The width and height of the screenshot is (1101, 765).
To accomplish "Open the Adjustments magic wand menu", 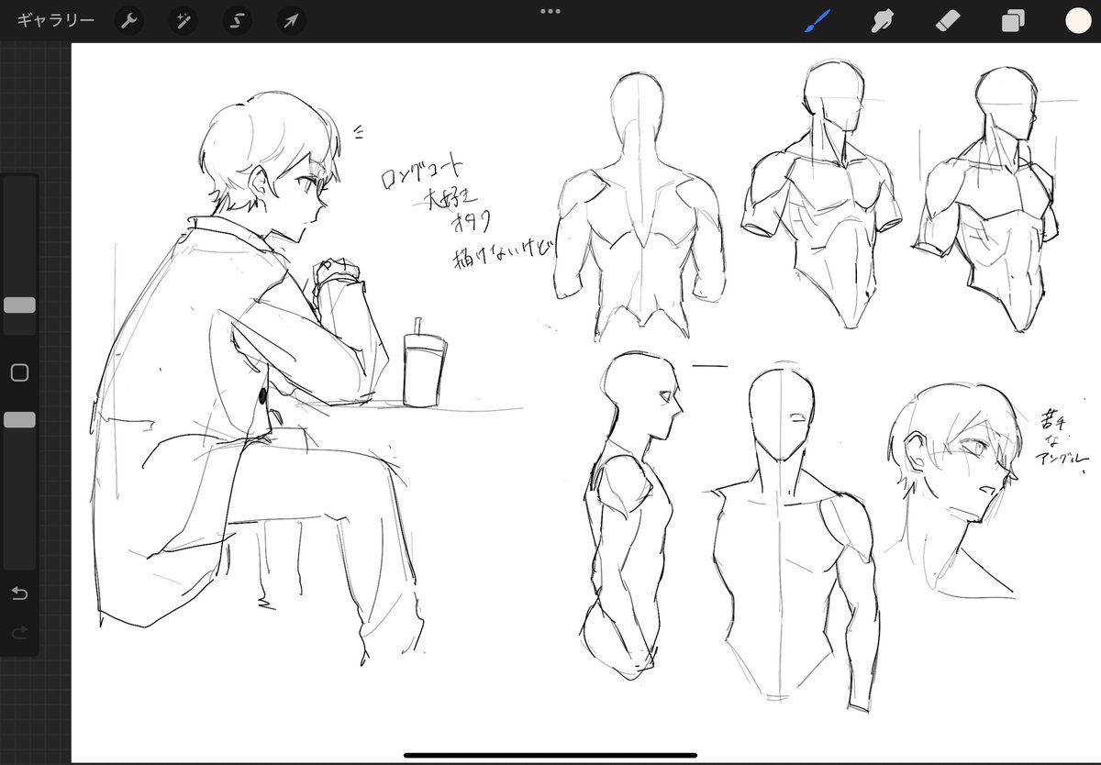I will pyautogui.click(x=183, y=20).
